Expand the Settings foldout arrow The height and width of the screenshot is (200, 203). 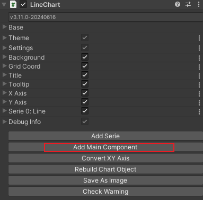(x=5, y=47)
